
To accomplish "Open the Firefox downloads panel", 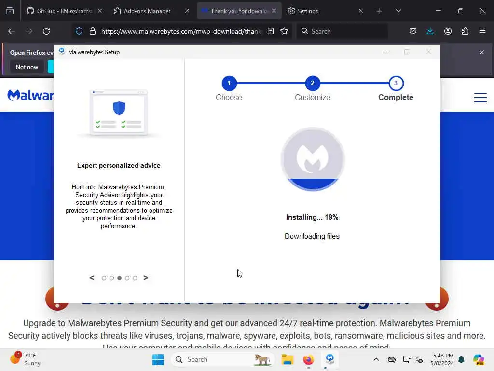I will (x=430, y=31).
